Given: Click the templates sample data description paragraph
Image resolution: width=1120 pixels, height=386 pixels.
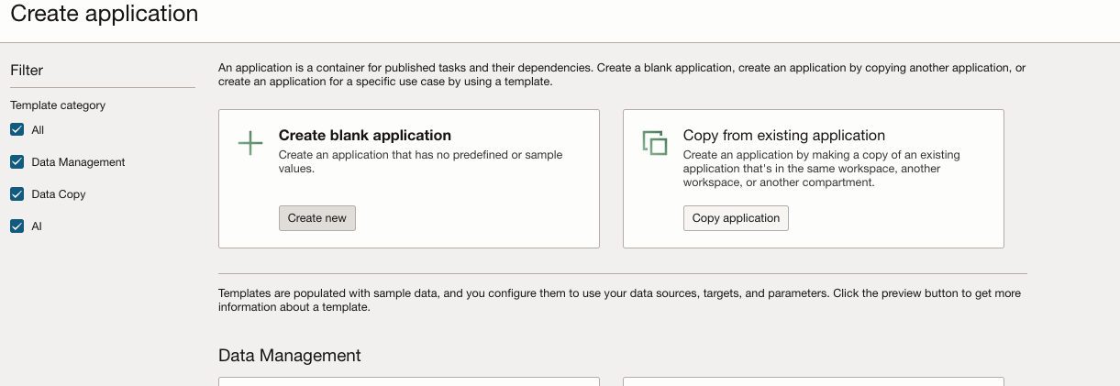Looking at the screenshot, I should click(x=619, y=301).
